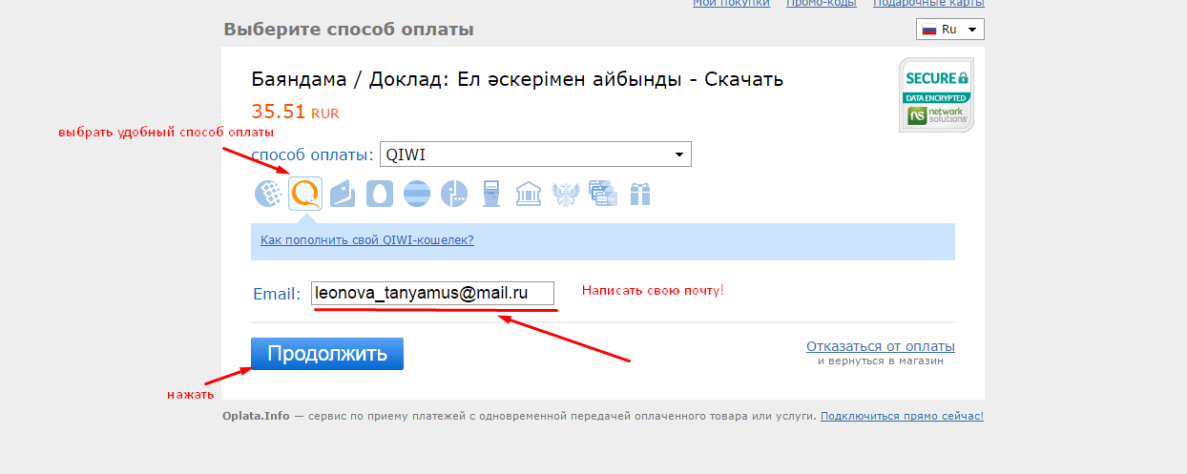
Task: Click into the Email input field
Action: pos(433,294)
